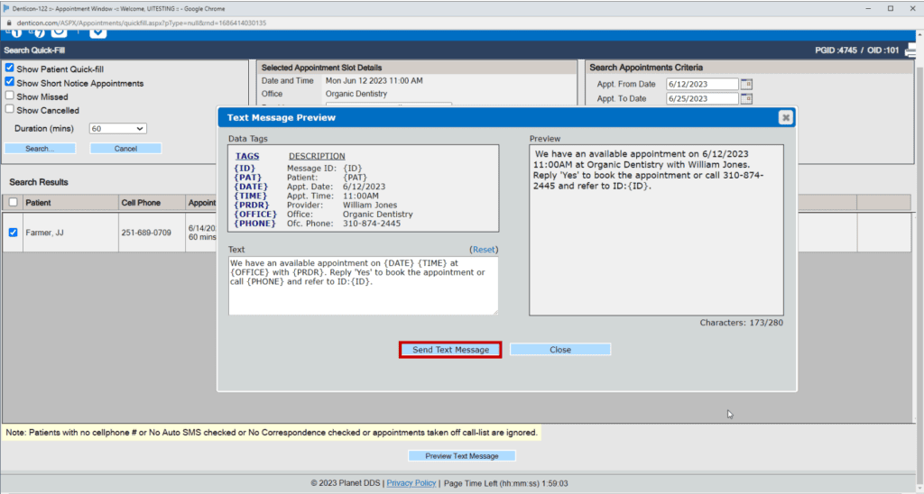Open calendar picker for Appt. To Date

pos(746,98)
